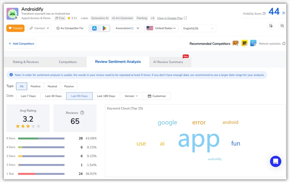Select the Google Play platform icon
290x183 pixels.
click(105, 28)
